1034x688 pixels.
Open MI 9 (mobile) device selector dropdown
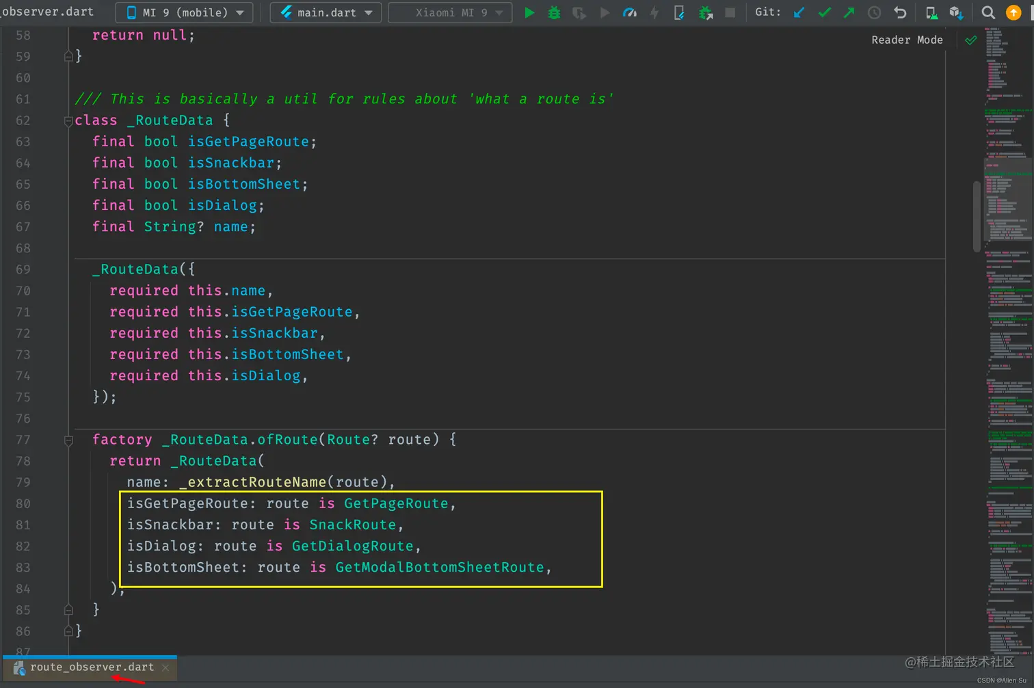(185, 12)
